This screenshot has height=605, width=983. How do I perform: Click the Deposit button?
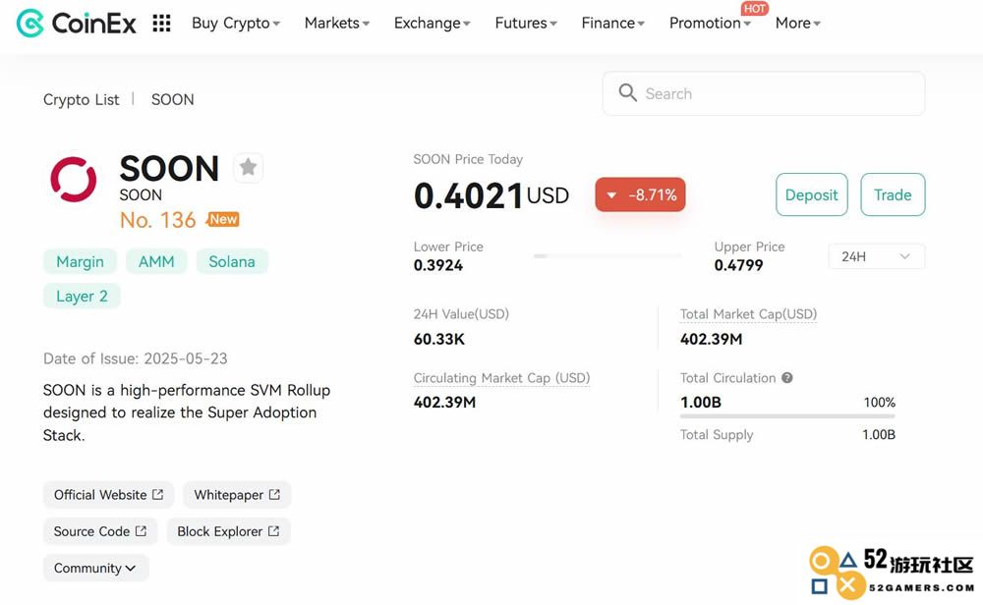(x=812, y=194)
